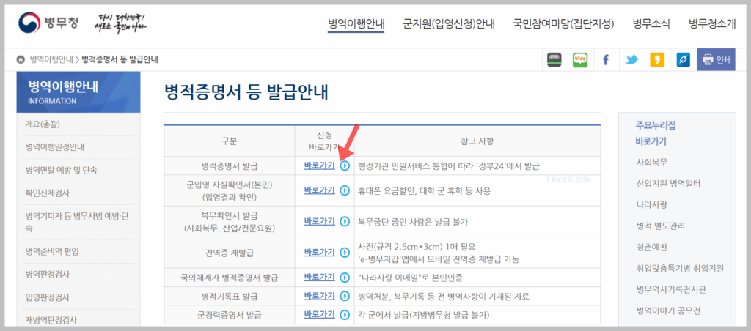The image size is (751, 331).
Task: Click the 군경력증명서 발급 table cell
Action: (x=230, y=315)
